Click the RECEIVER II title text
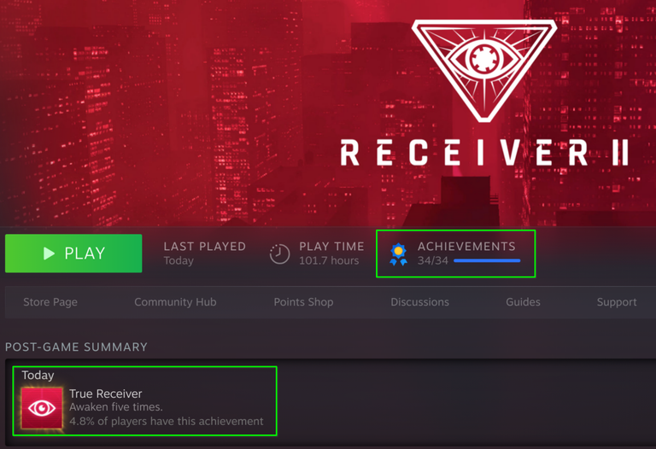 484,153
